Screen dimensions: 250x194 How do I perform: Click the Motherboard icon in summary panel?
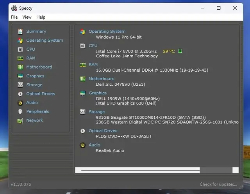click(82, 79)
